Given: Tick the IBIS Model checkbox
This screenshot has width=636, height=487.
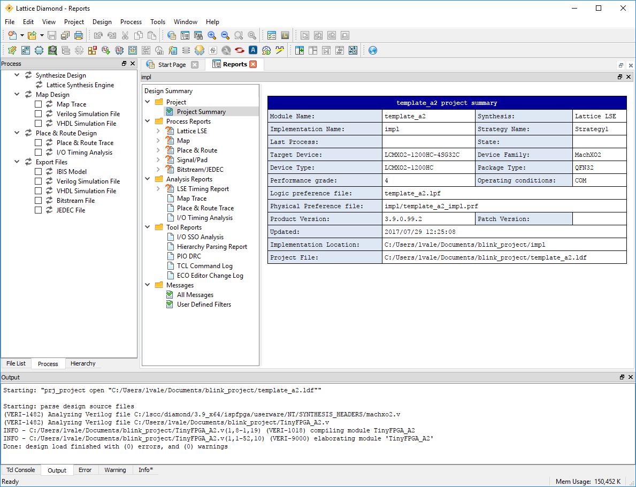Looking at the screenshot, I should tap(38, 172).
